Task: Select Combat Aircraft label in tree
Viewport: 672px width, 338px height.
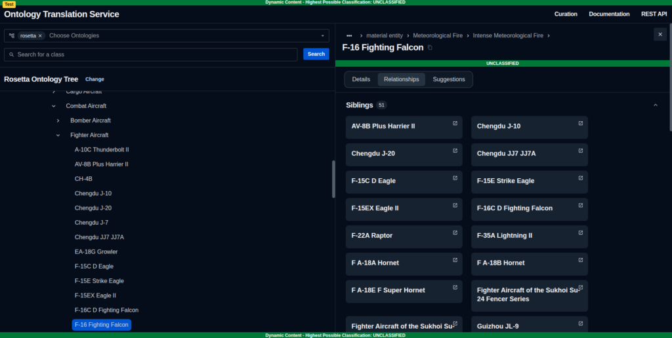Action: (86, 106)
